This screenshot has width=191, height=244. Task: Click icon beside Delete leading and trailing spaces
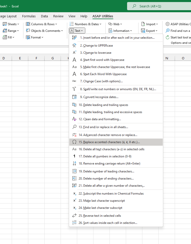(74, 105)
